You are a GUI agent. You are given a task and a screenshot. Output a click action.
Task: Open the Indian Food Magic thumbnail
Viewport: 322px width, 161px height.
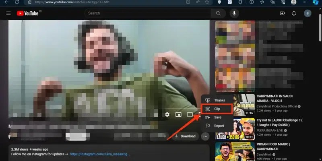click(235, 151)
